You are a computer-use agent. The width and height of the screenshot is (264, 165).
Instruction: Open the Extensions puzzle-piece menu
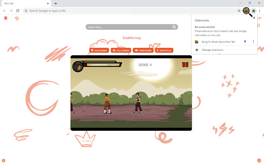(254, 11)
